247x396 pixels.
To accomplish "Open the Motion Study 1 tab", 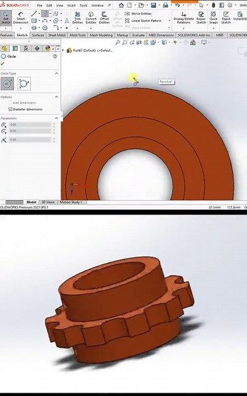I will (x=71, y=202).
